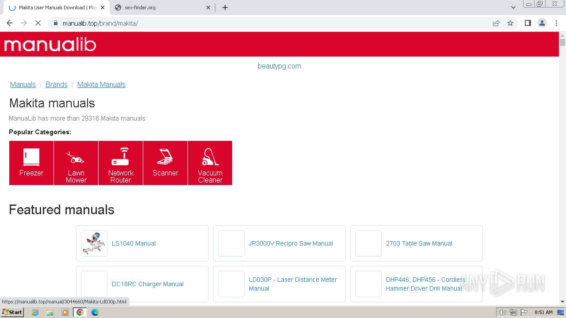Open Microsoft Edge from the taskbar
The image size is (566, 318).
(x=95, y=312)
